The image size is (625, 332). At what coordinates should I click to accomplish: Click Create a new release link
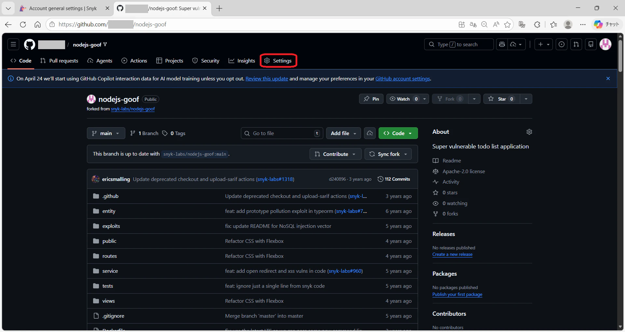(x=452, y=255)
